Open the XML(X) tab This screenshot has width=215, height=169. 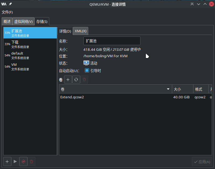tap(80, 31)
